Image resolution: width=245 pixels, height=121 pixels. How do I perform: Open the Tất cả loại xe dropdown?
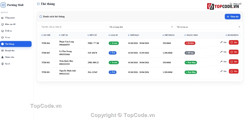207,27
